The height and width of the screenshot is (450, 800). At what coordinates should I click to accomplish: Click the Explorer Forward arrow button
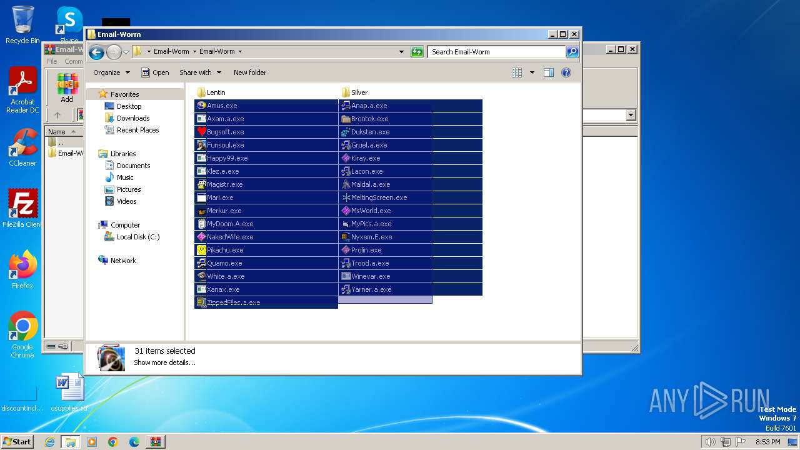pyautogui.click(x=114, y=52)
